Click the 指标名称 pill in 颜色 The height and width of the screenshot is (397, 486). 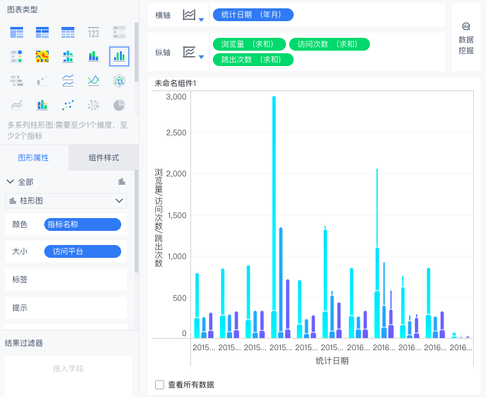(x=83, y=224)
